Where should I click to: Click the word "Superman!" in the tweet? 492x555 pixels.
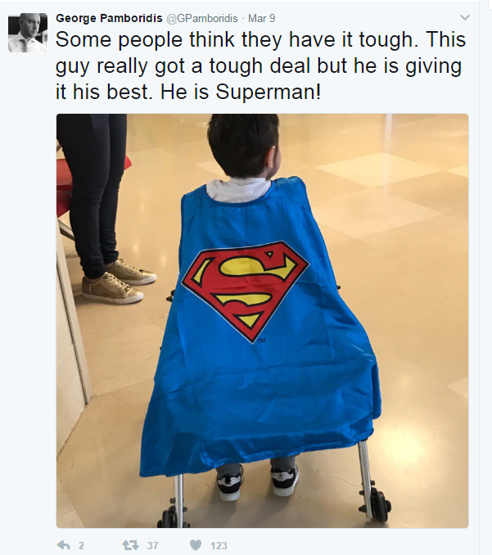point(268,92)
